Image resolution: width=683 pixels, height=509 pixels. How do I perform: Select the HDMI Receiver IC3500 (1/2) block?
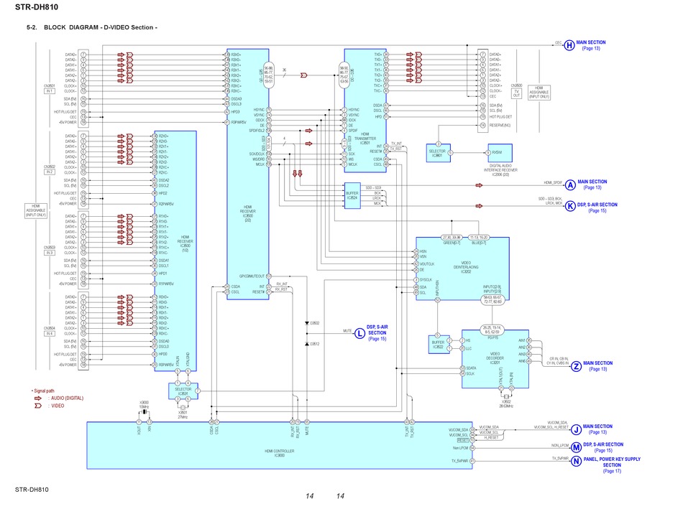pos(175,251)
